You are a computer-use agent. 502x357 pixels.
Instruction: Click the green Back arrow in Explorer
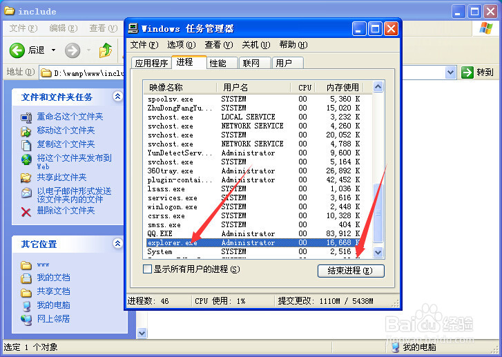tap(17, 50)
